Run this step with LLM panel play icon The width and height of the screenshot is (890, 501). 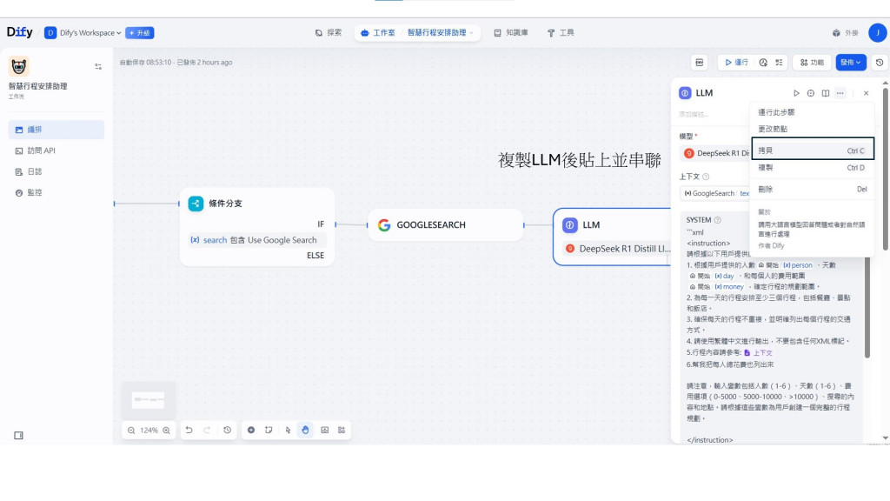coord(796,93)
